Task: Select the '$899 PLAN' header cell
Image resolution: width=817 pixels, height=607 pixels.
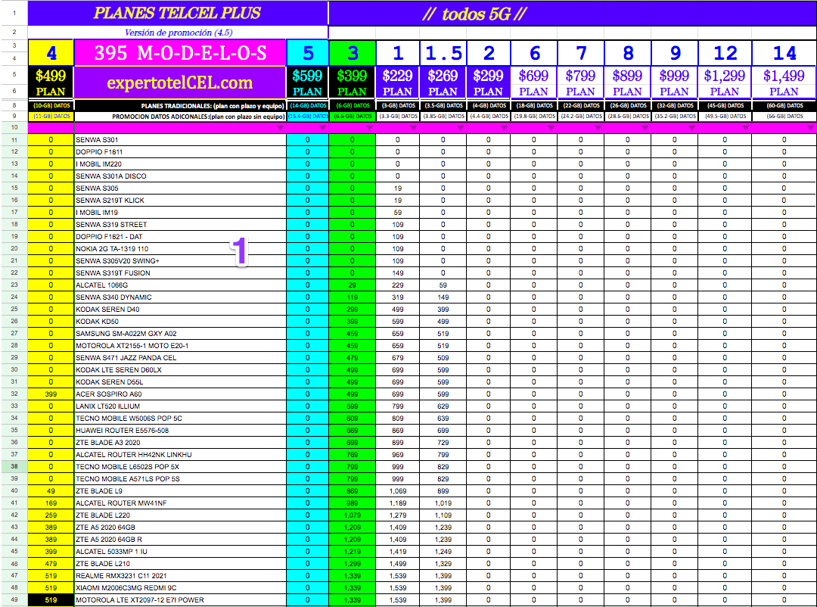Action: 627,82
